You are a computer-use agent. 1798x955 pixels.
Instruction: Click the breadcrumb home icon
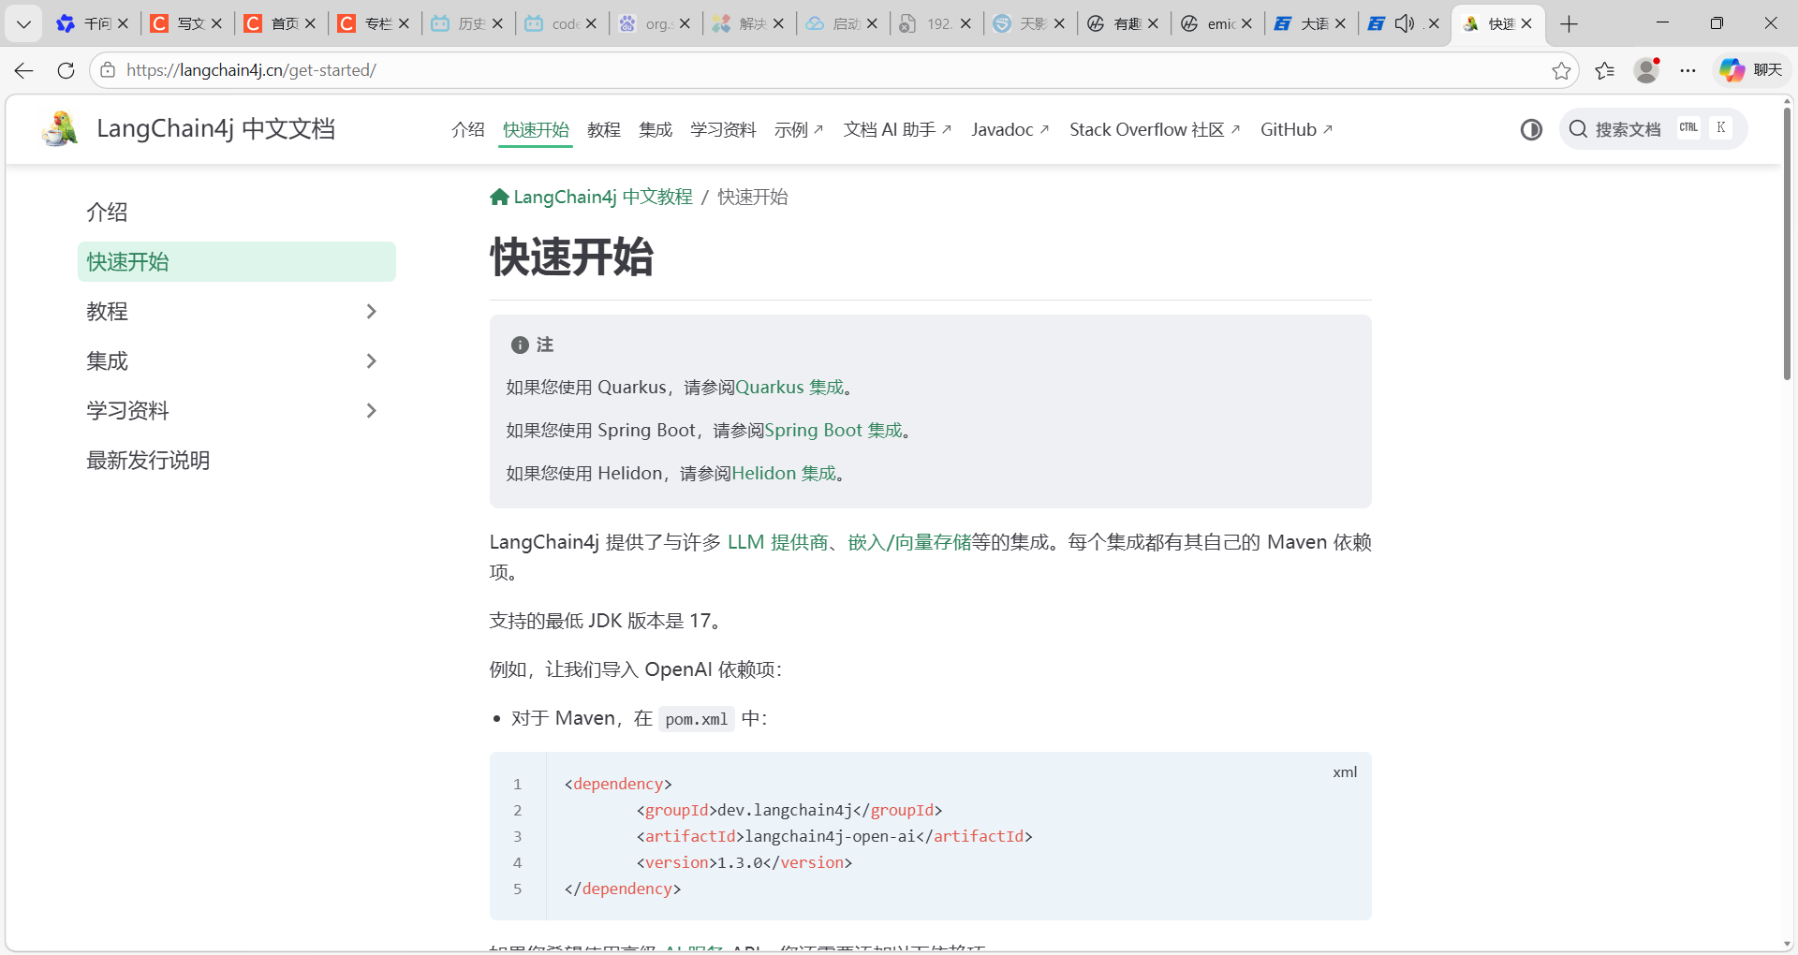(499, 197)
